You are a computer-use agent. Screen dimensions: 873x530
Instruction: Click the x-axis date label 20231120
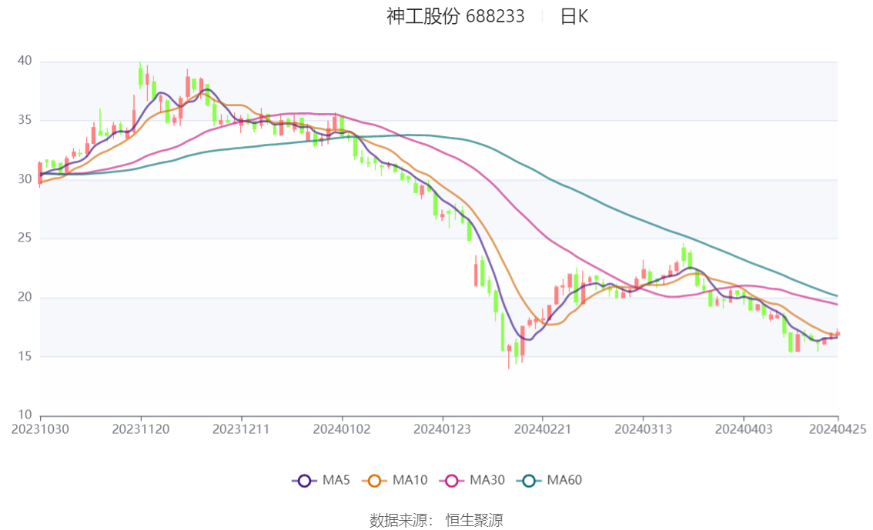(x=141, y=429)
